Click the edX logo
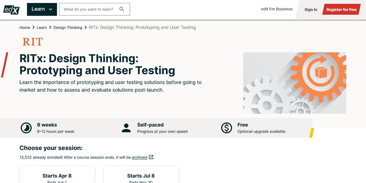The height and width of the screenshot is (183, 366). click(11, 10)
